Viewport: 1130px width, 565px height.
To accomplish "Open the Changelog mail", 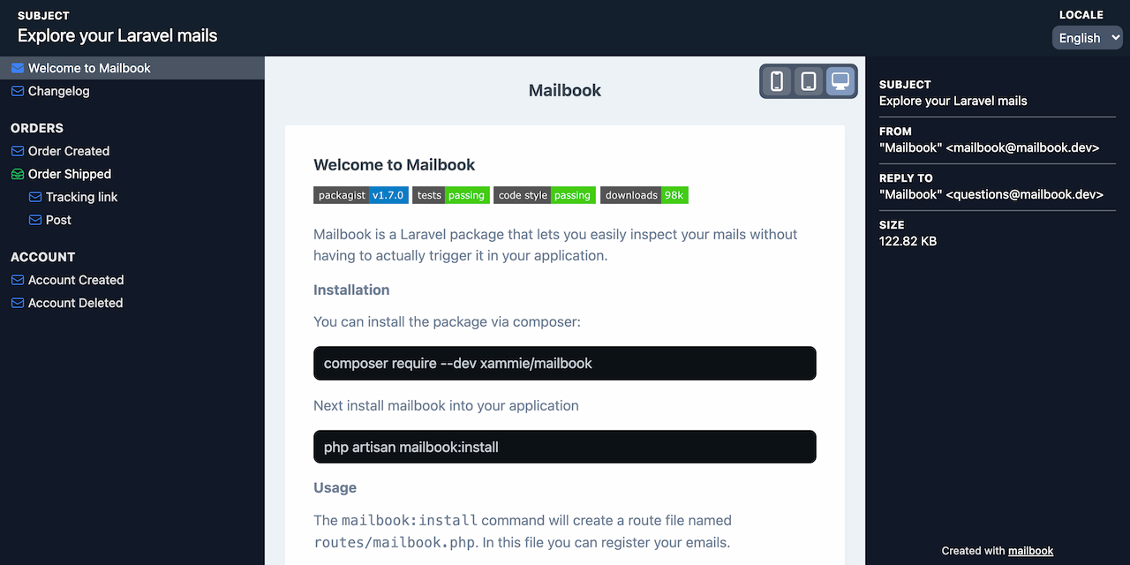I will [x=58, y=91].
